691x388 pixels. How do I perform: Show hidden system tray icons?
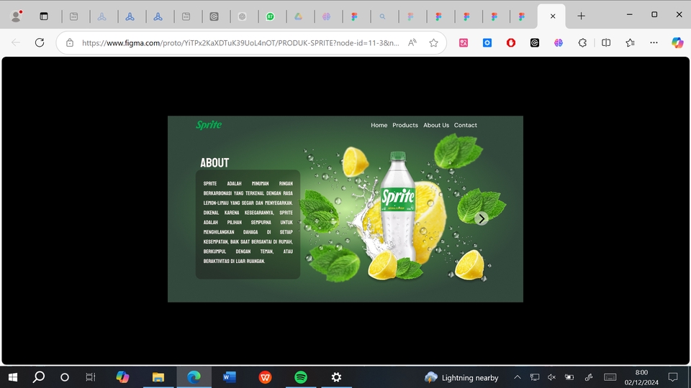click(x=518, y=377)
